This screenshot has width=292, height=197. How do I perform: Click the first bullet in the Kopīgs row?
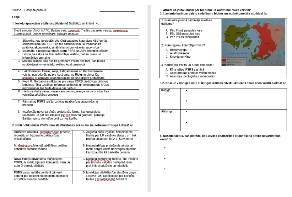point(187,91)
